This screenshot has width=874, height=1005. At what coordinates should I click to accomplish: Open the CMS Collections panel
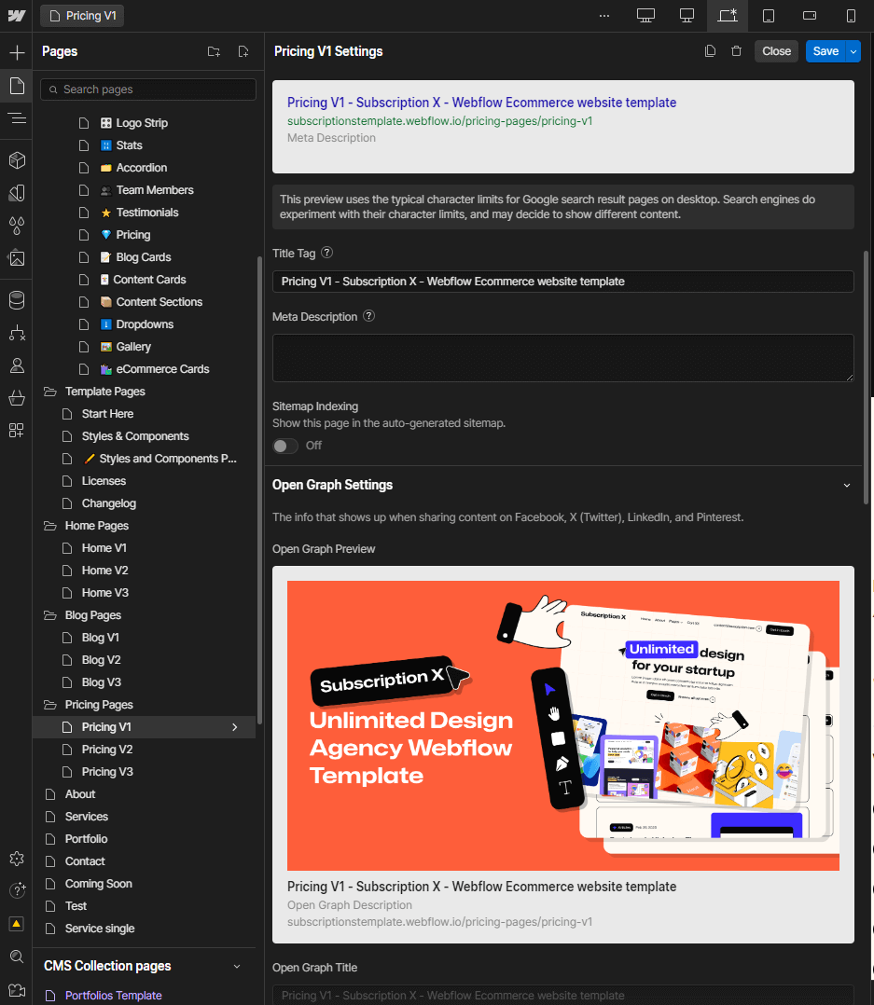point(16,300)
